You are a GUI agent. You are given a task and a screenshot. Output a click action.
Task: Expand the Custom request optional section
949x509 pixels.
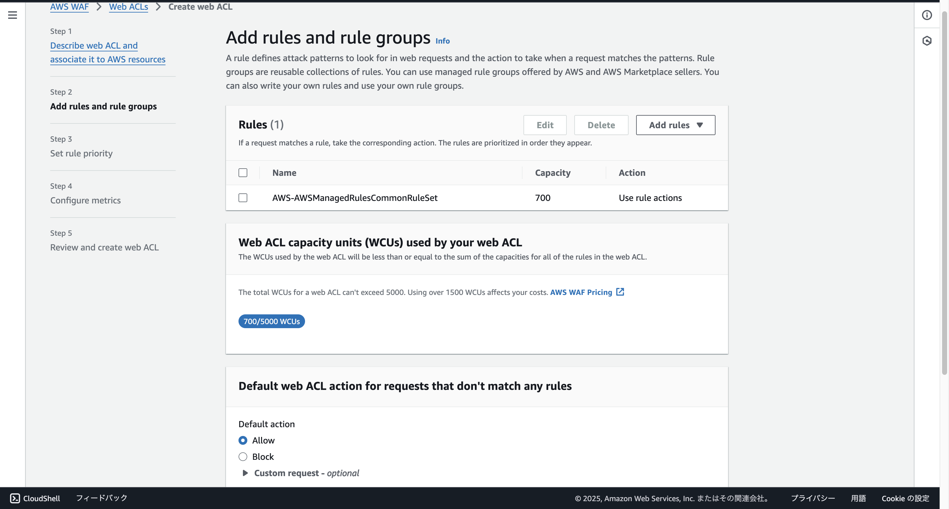pyautogui.click(x=245, y=473)
